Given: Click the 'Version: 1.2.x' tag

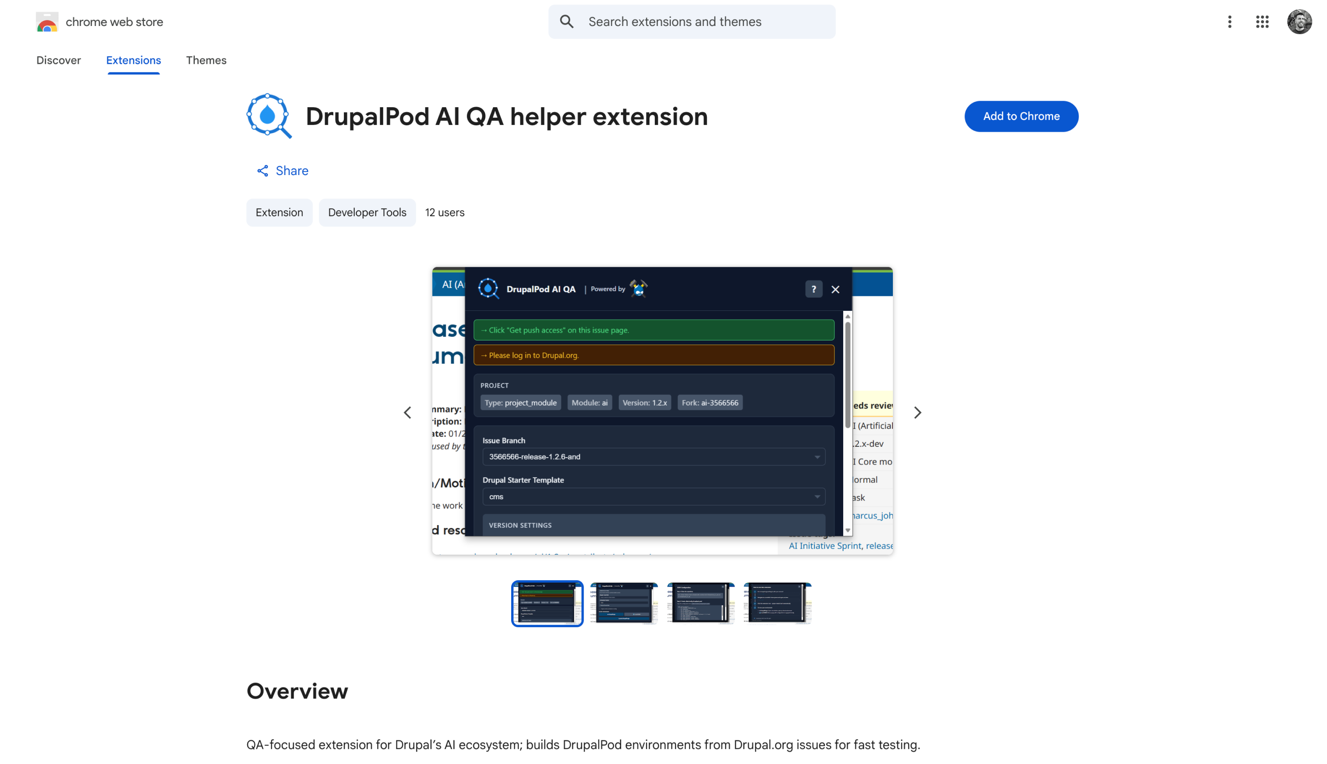Looking at the screenshot, I should tap(644, 403).
